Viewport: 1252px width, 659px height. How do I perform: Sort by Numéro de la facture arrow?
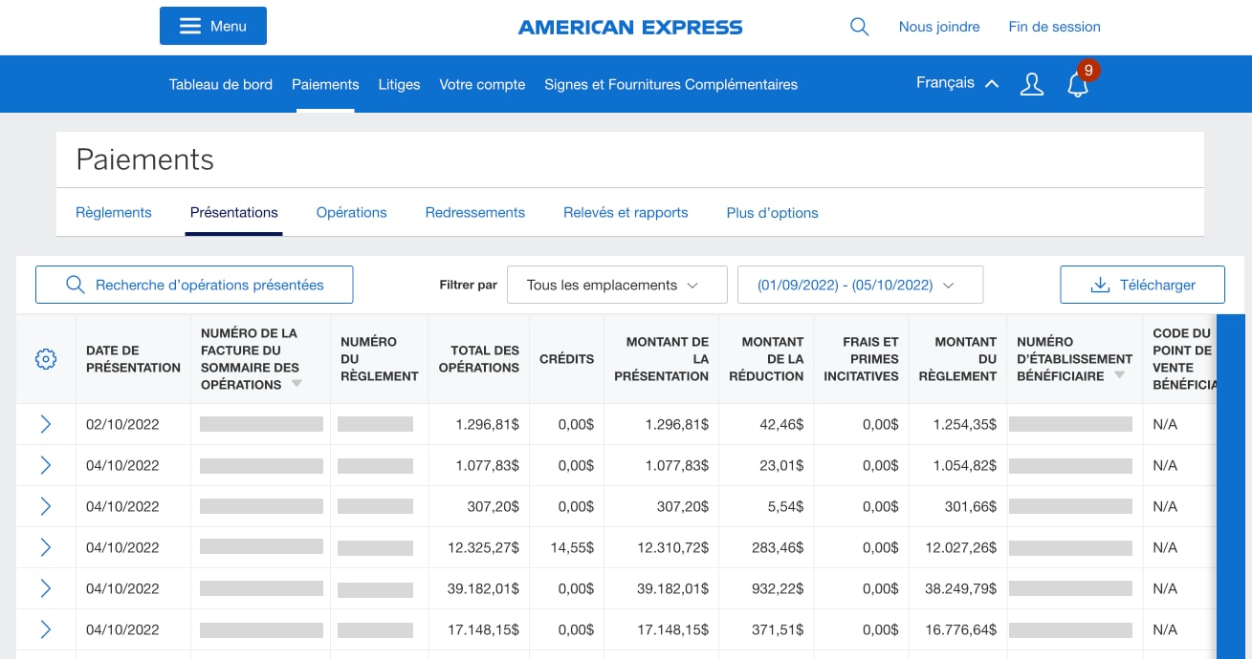click(x=297, y=384)
